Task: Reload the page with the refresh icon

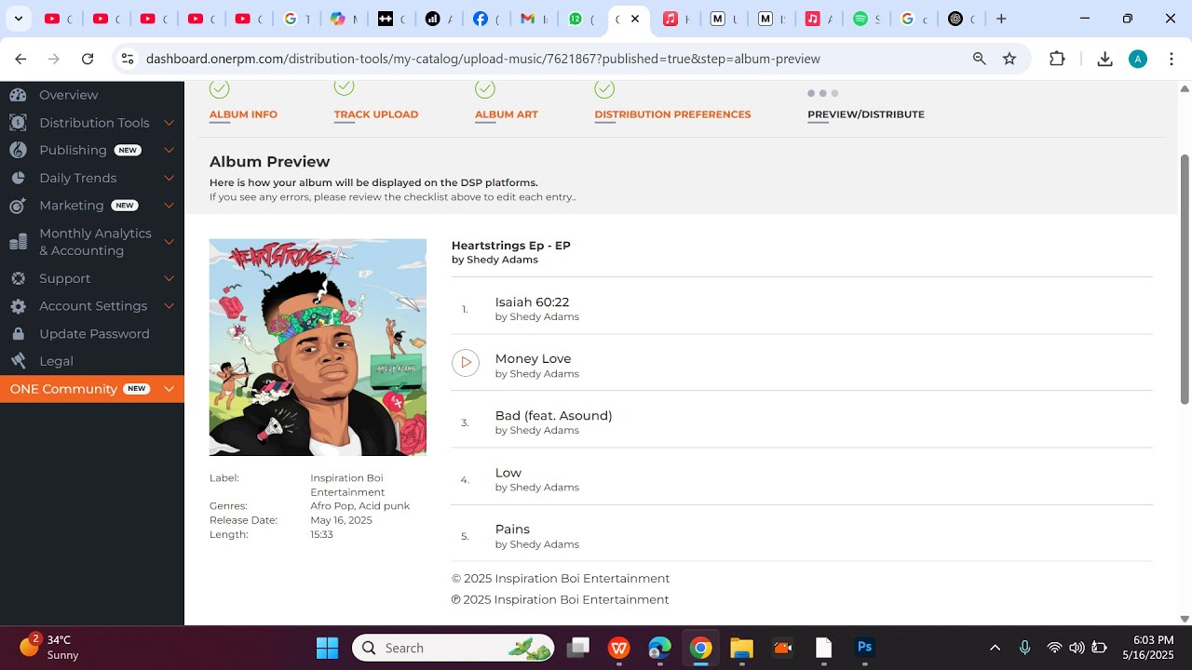Action: [x=88, y=59]
